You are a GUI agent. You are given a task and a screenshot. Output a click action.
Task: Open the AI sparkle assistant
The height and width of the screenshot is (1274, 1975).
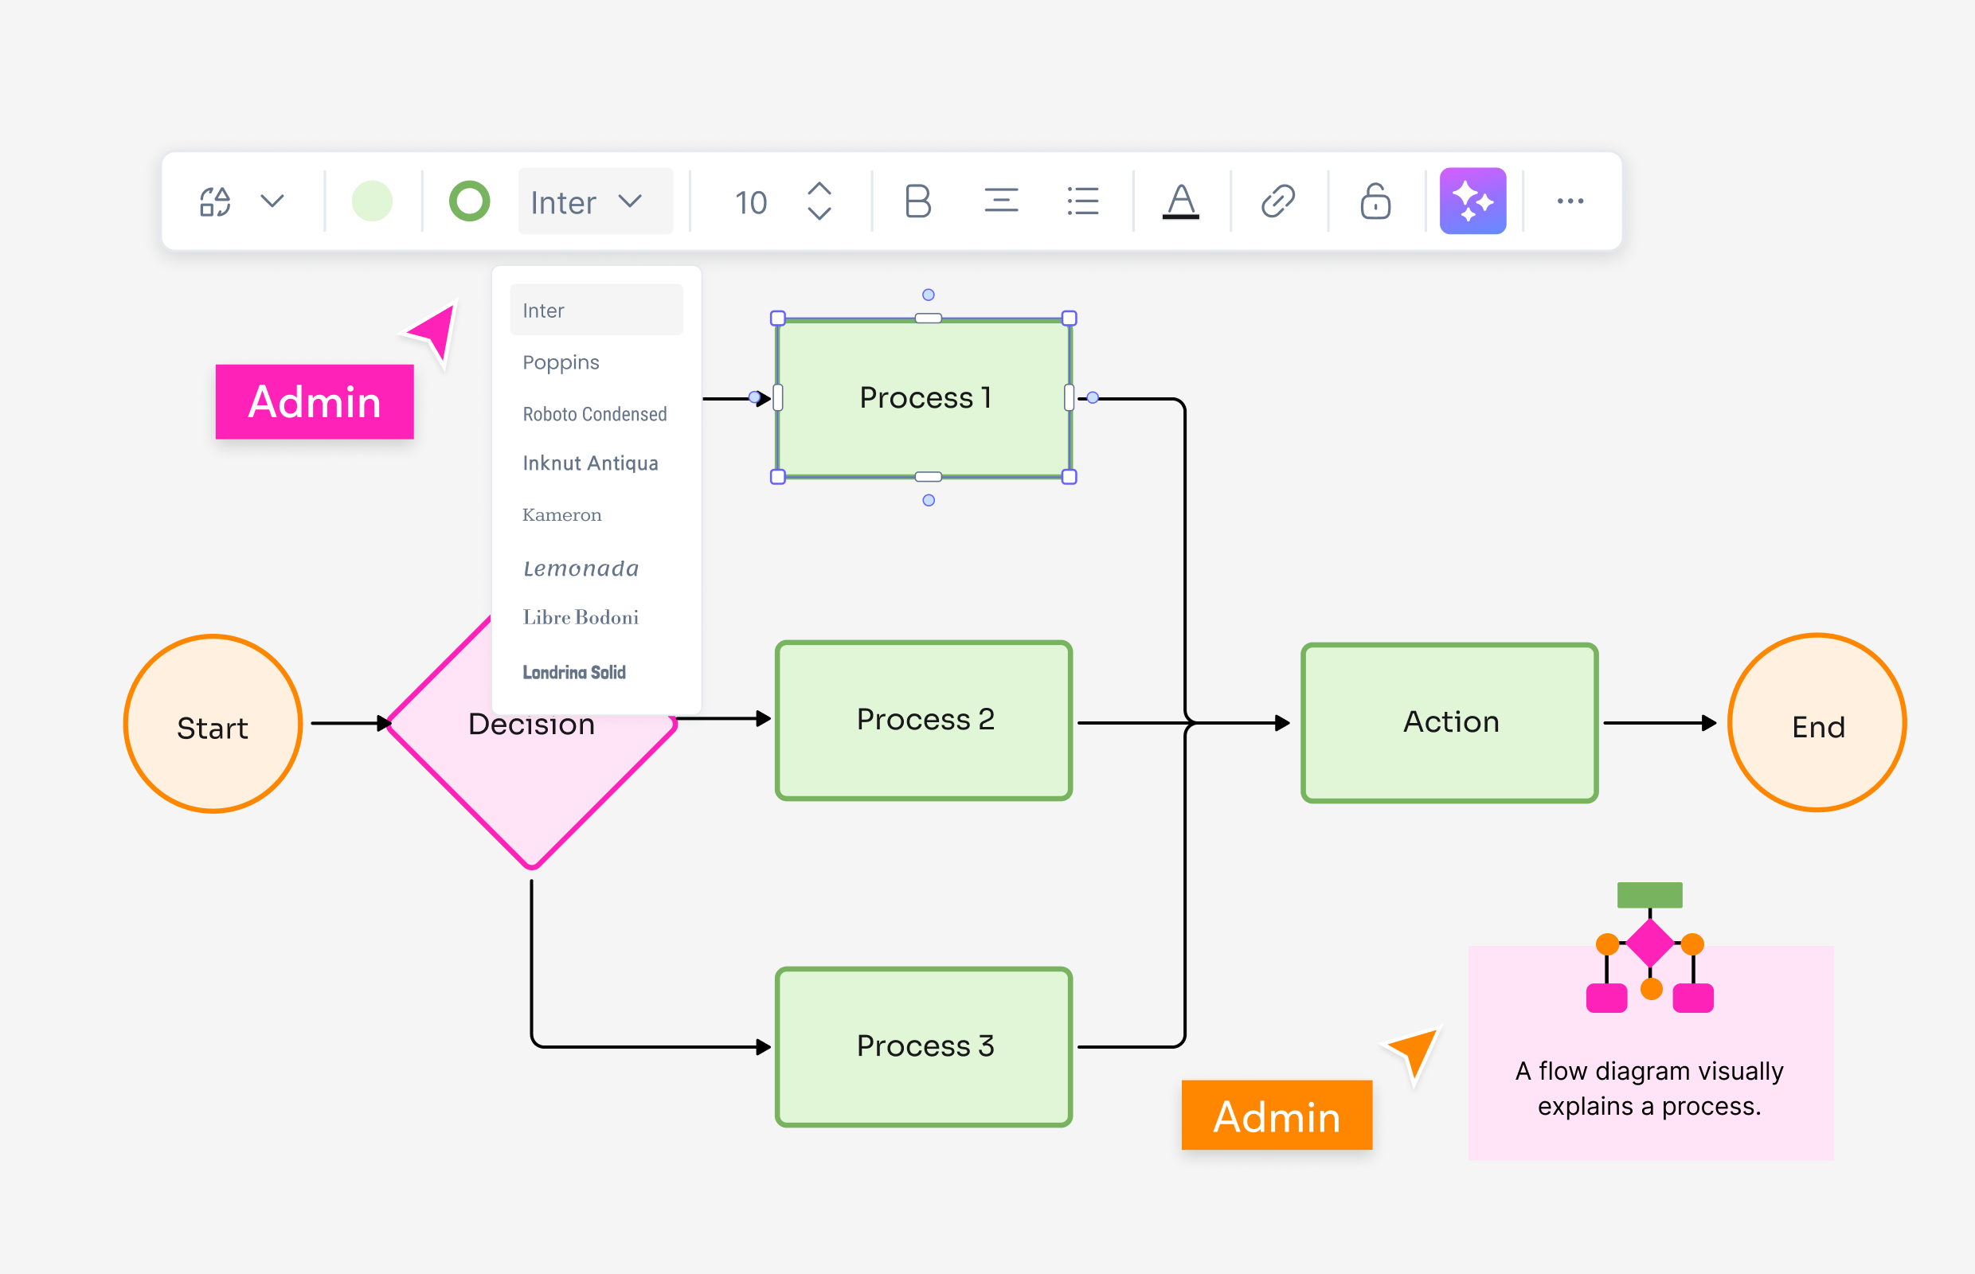1472,201
